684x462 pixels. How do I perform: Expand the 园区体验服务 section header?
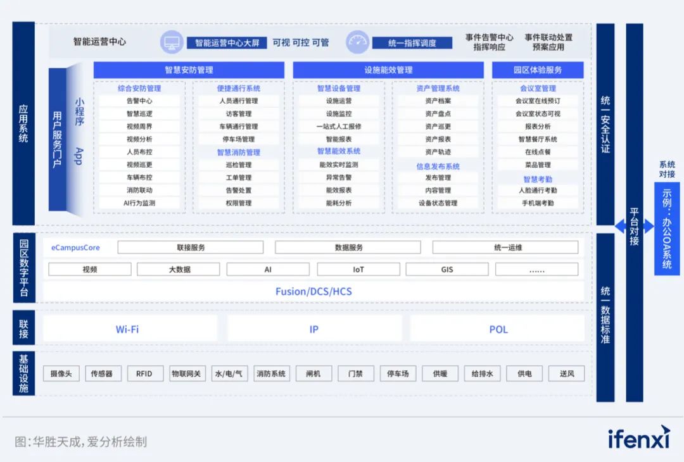537,70
